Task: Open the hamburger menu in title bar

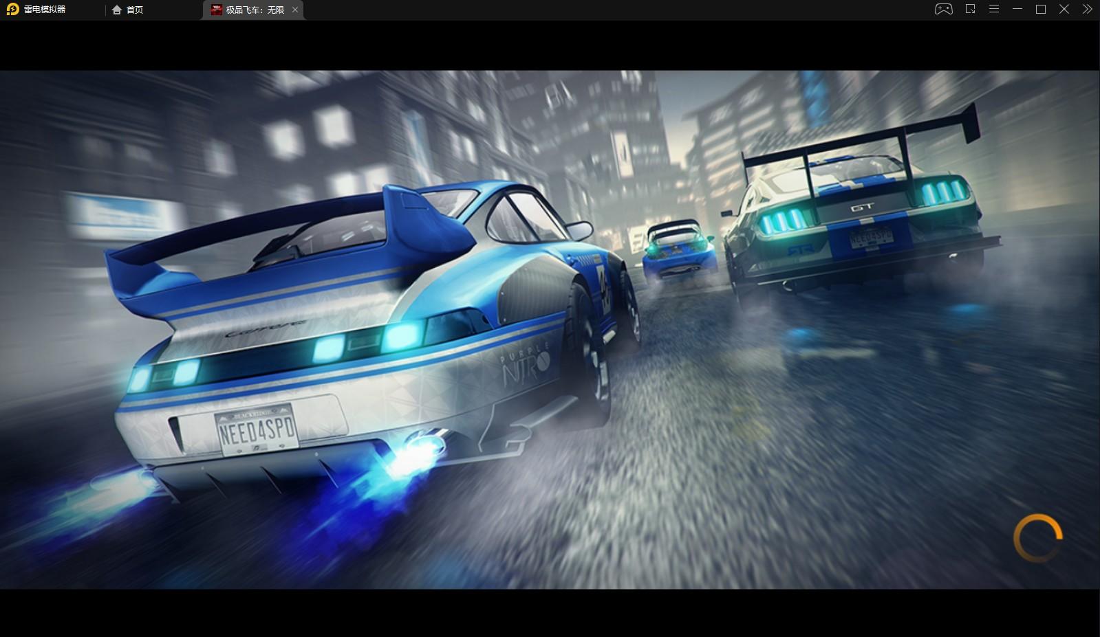Action: [994, 10]
